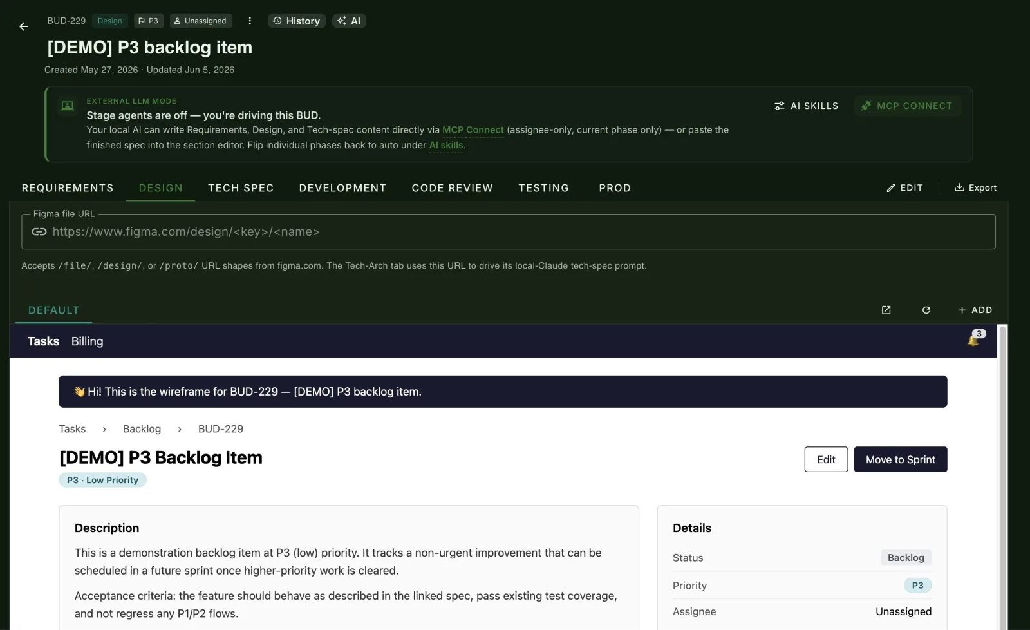Follow the AI skills link in the banner

pos(446,146)
